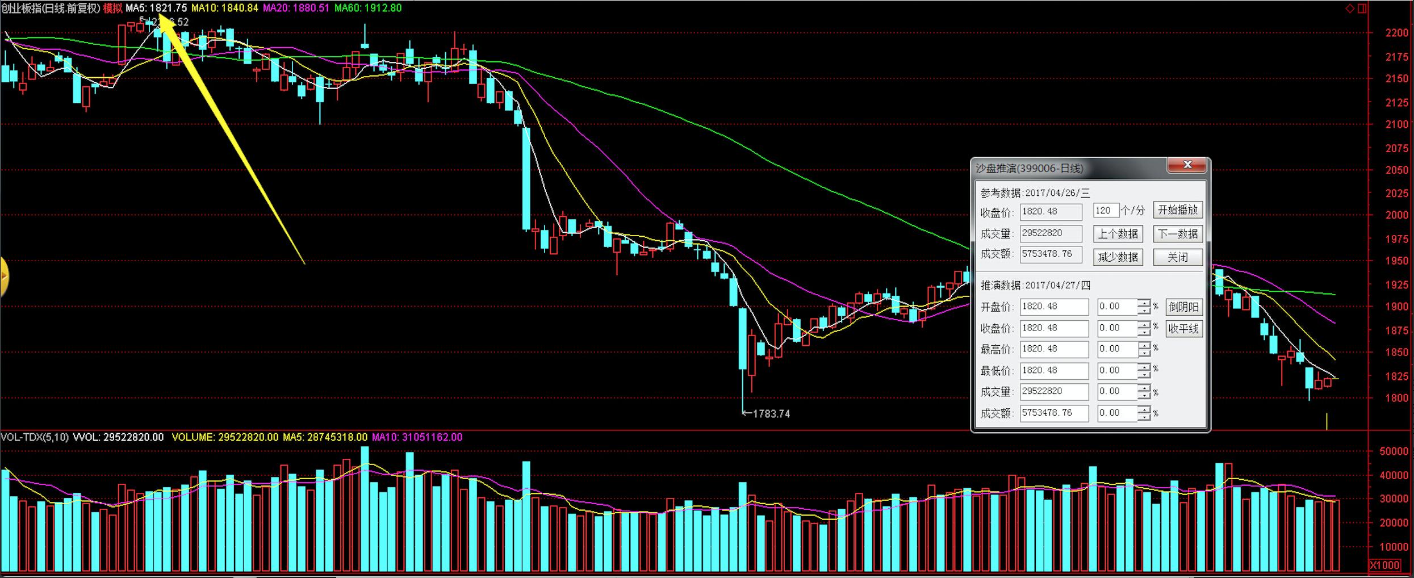The image size is (1414, 578).
Task: Click the 开盘价 percent value field
Action: 1117,307
